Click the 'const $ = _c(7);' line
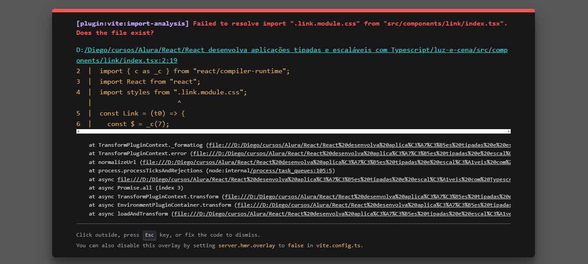 tap(138, 124)
